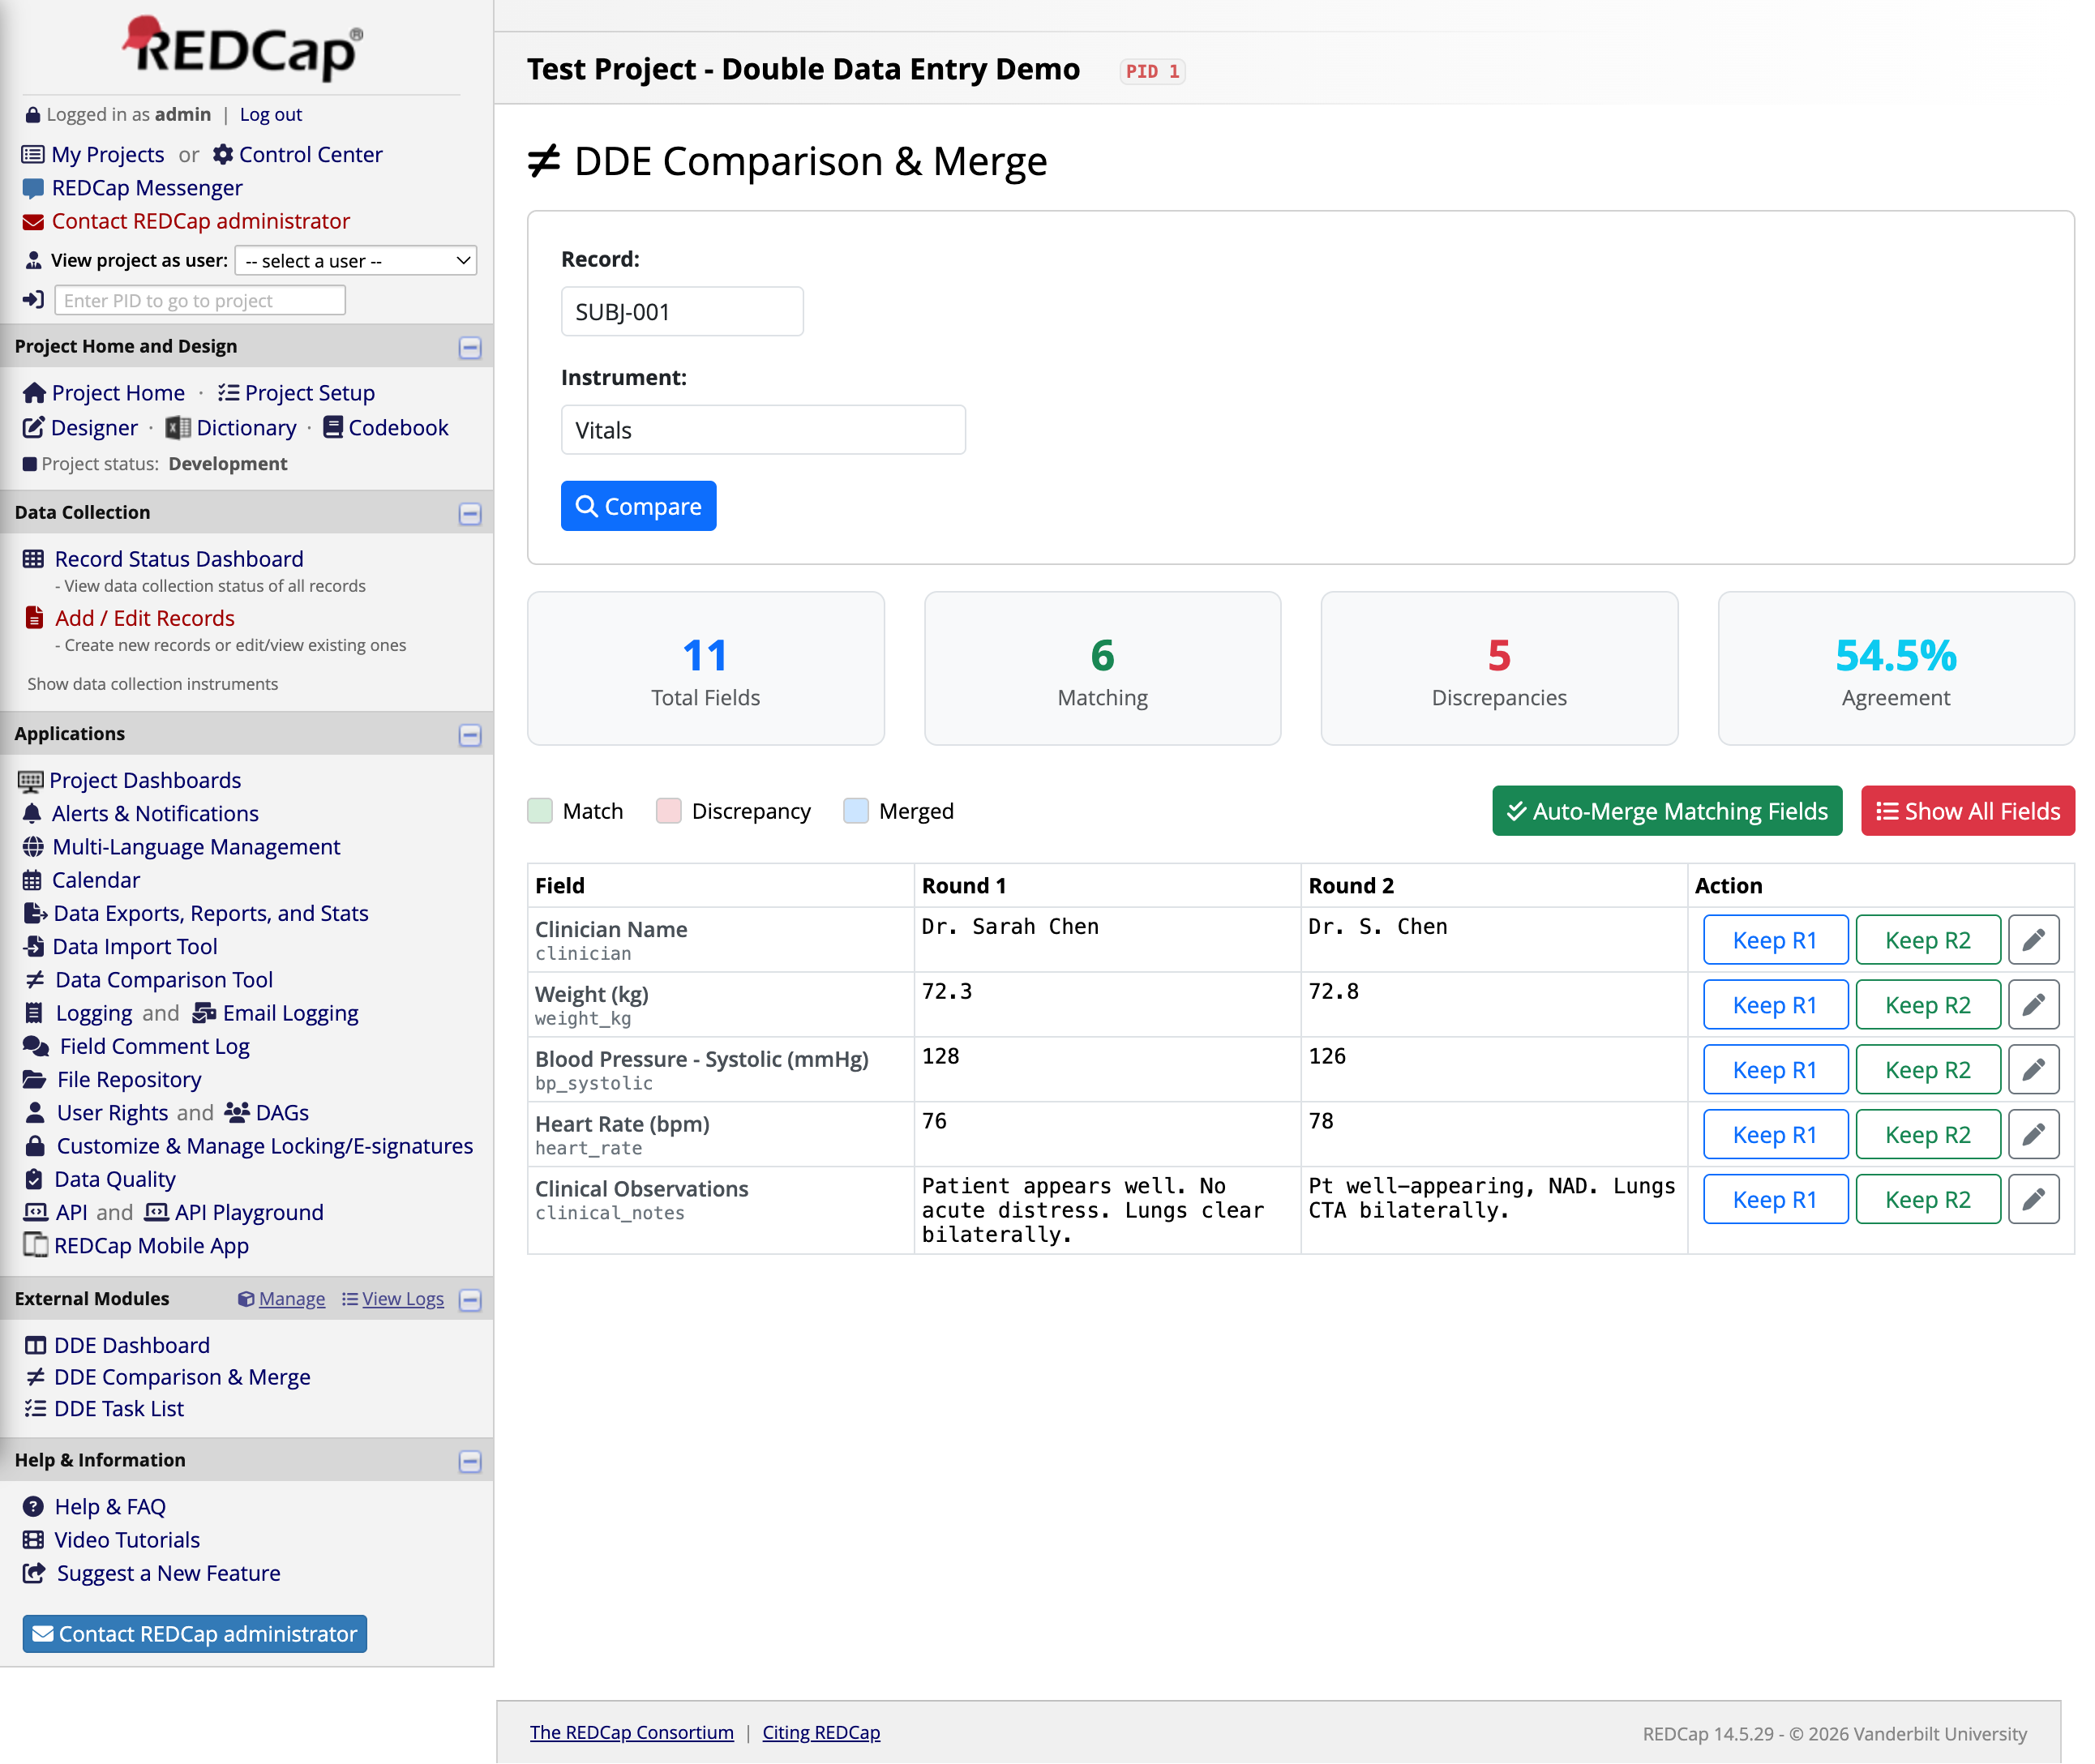The image size is (2095, 1764).
Task: Click the pink Discrepancy legend swatch
Action: (669, 811)
